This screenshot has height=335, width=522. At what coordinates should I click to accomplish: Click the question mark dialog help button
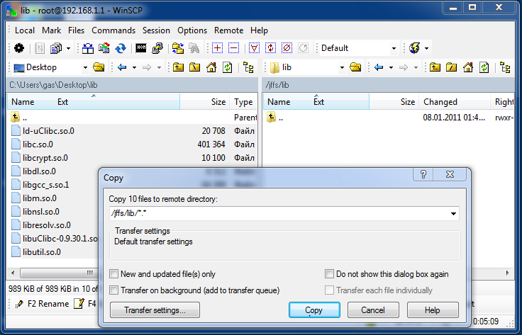coord(423,174)
